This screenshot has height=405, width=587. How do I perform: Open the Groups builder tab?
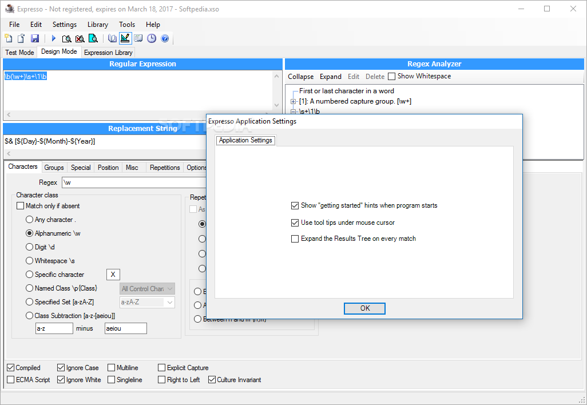click(54, 167)
